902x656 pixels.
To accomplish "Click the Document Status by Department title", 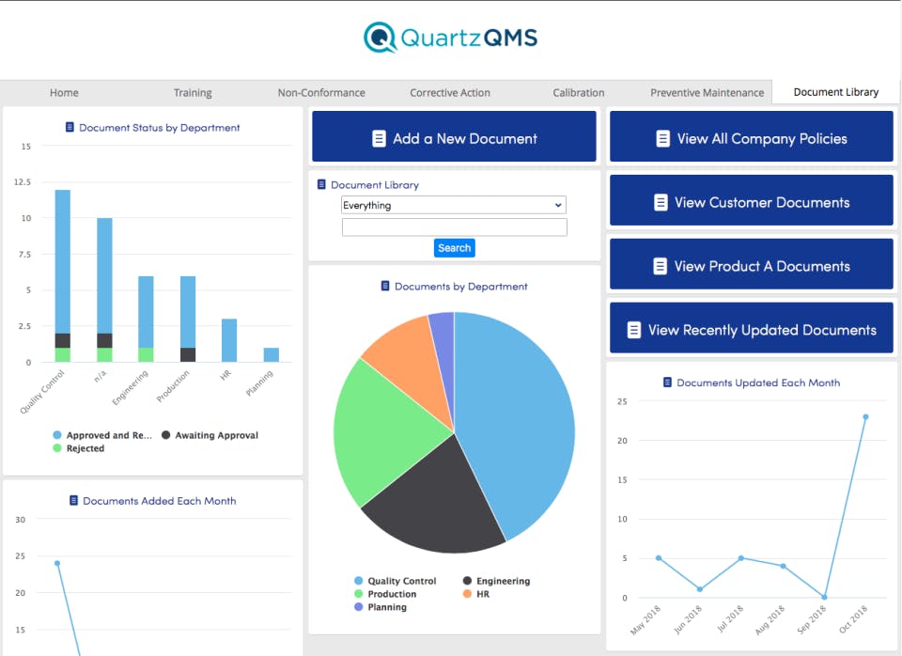I will click(160, 128).
